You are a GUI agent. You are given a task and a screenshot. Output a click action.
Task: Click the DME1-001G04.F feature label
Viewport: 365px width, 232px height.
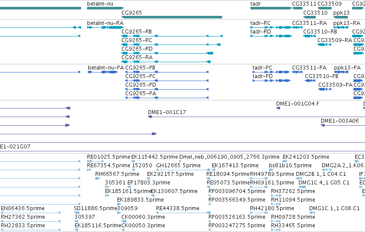coord(298,104)
